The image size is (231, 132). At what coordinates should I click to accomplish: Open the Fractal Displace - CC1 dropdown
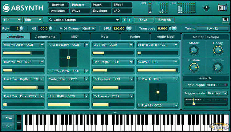point(176,45)
